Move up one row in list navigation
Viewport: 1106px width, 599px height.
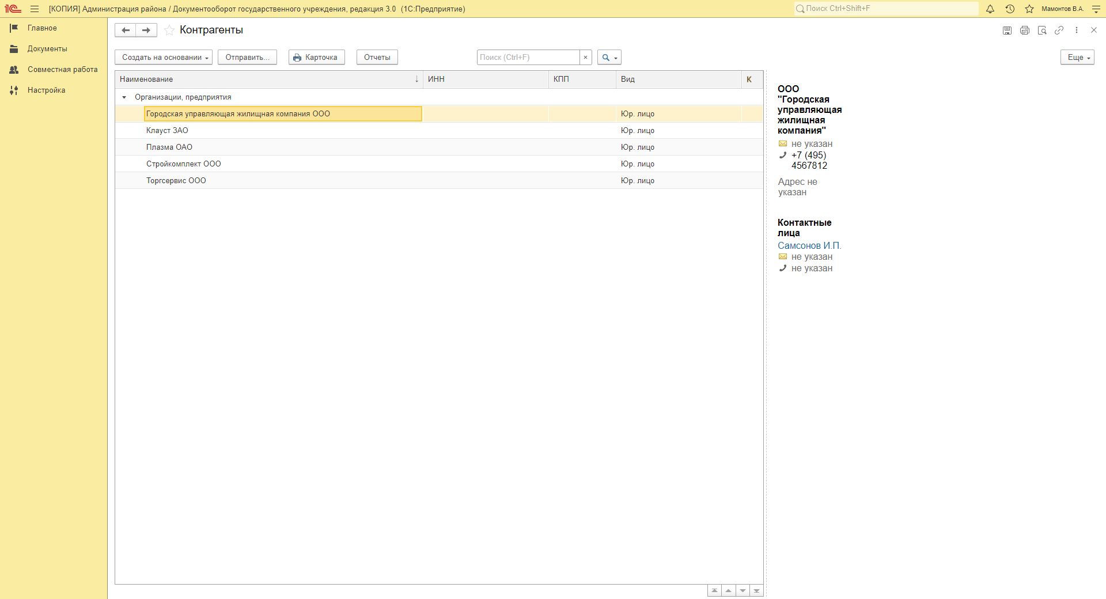point(729,590)
